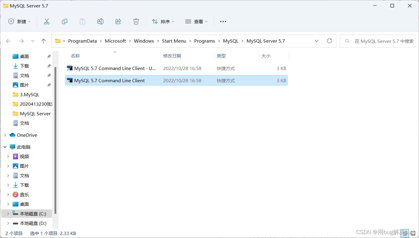This screenshot has height=238, width=419.
Task: Click the MySQL 5.7 Command Line Client icon
Action: coord(70,80)
